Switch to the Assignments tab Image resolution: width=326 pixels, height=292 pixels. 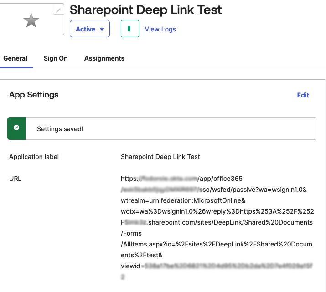(104, 59)
